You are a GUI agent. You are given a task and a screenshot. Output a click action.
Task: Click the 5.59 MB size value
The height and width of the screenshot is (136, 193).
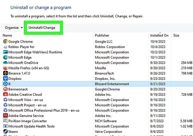186,121
